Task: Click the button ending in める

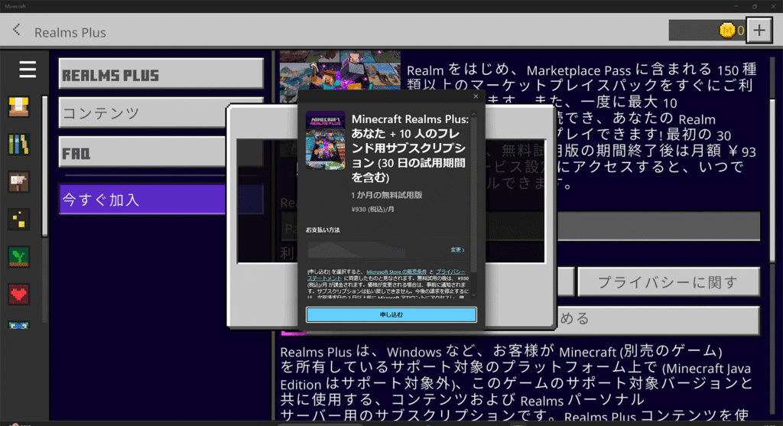Action: pos(658,320)
